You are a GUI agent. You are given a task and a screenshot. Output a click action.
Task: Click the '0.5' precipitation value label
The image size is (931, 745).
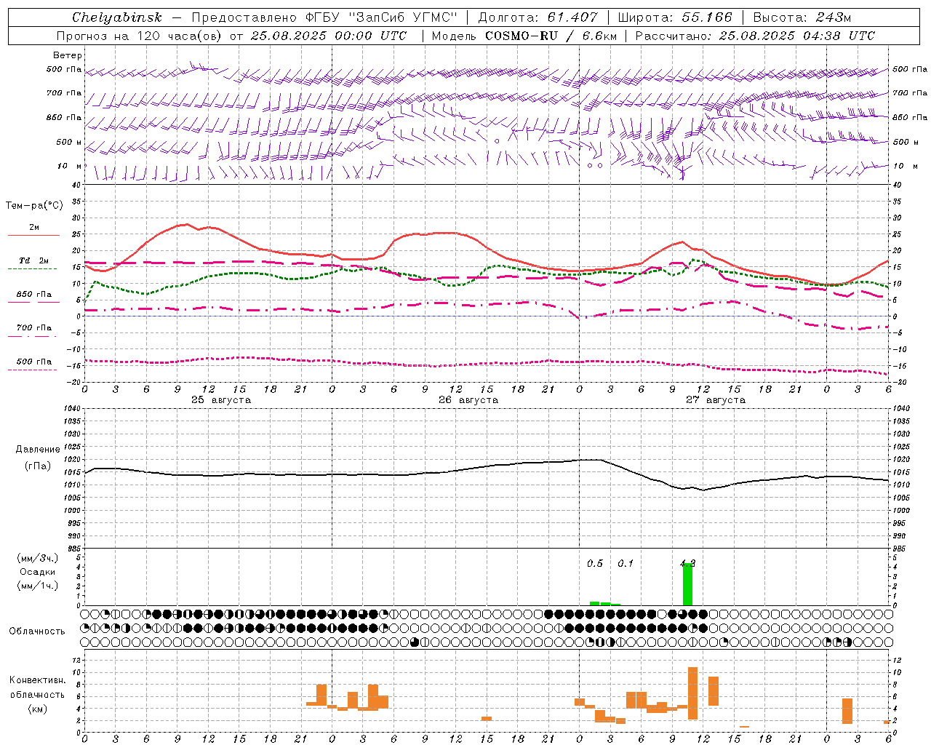[595, 564]
